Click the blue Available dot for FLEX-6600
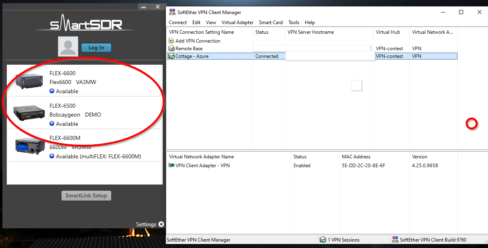The image size is (488, 248). point(52,91)
